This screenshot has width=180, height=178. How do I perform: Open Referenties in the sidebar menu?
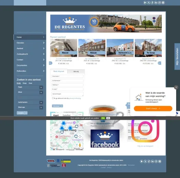[x=30, y=71]
